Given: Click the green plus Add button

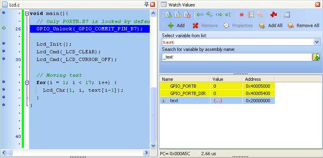Looking at the screenshot, I should pos(176,25).
